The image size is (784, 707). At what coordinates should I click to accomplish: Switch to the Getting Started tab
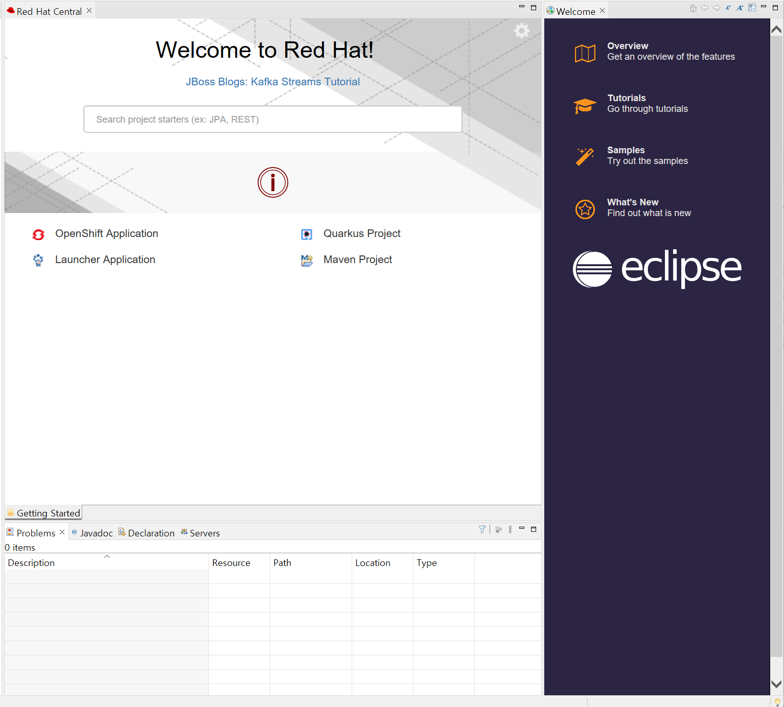pyautogui.click(x=43, y=513)
